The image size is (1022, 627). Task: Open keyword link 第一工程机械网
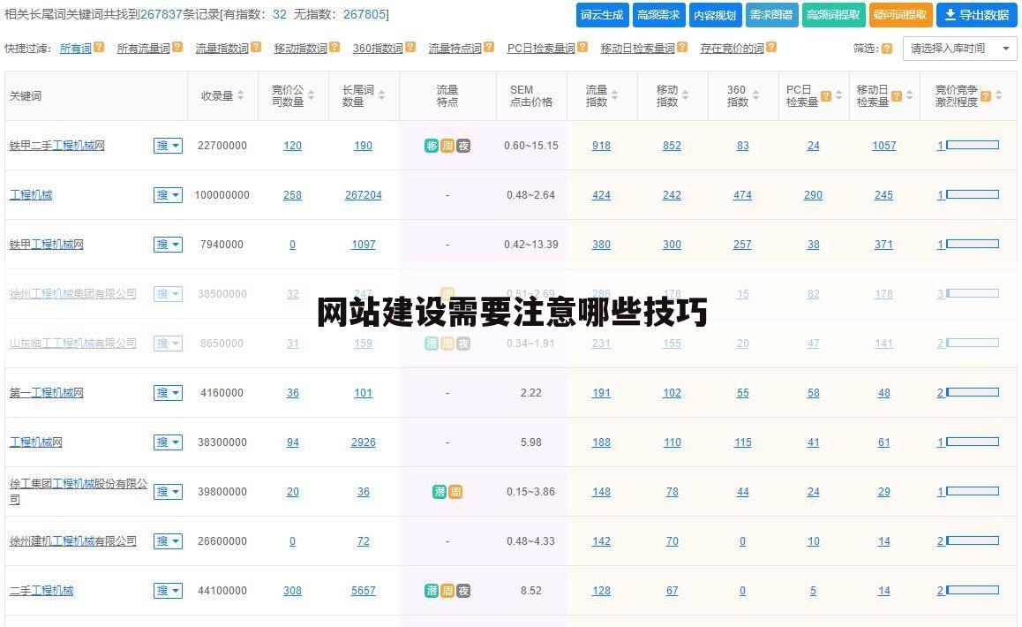click(x=46, y=393)
